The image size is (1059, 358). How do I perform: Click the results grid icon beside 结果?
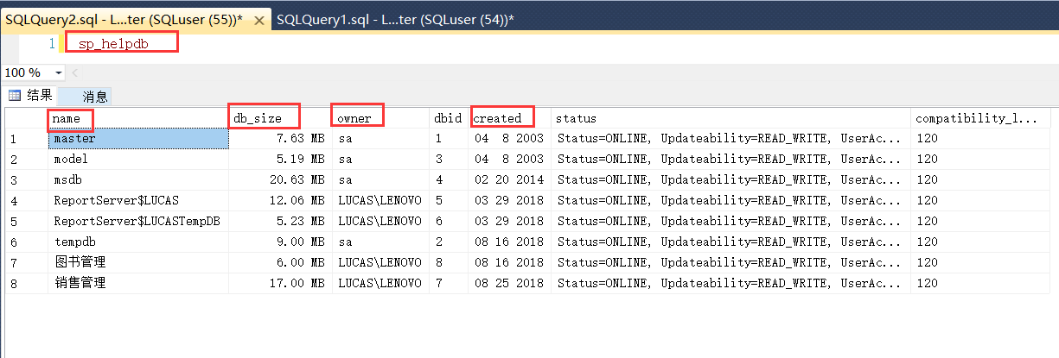[x=15, y=96]
